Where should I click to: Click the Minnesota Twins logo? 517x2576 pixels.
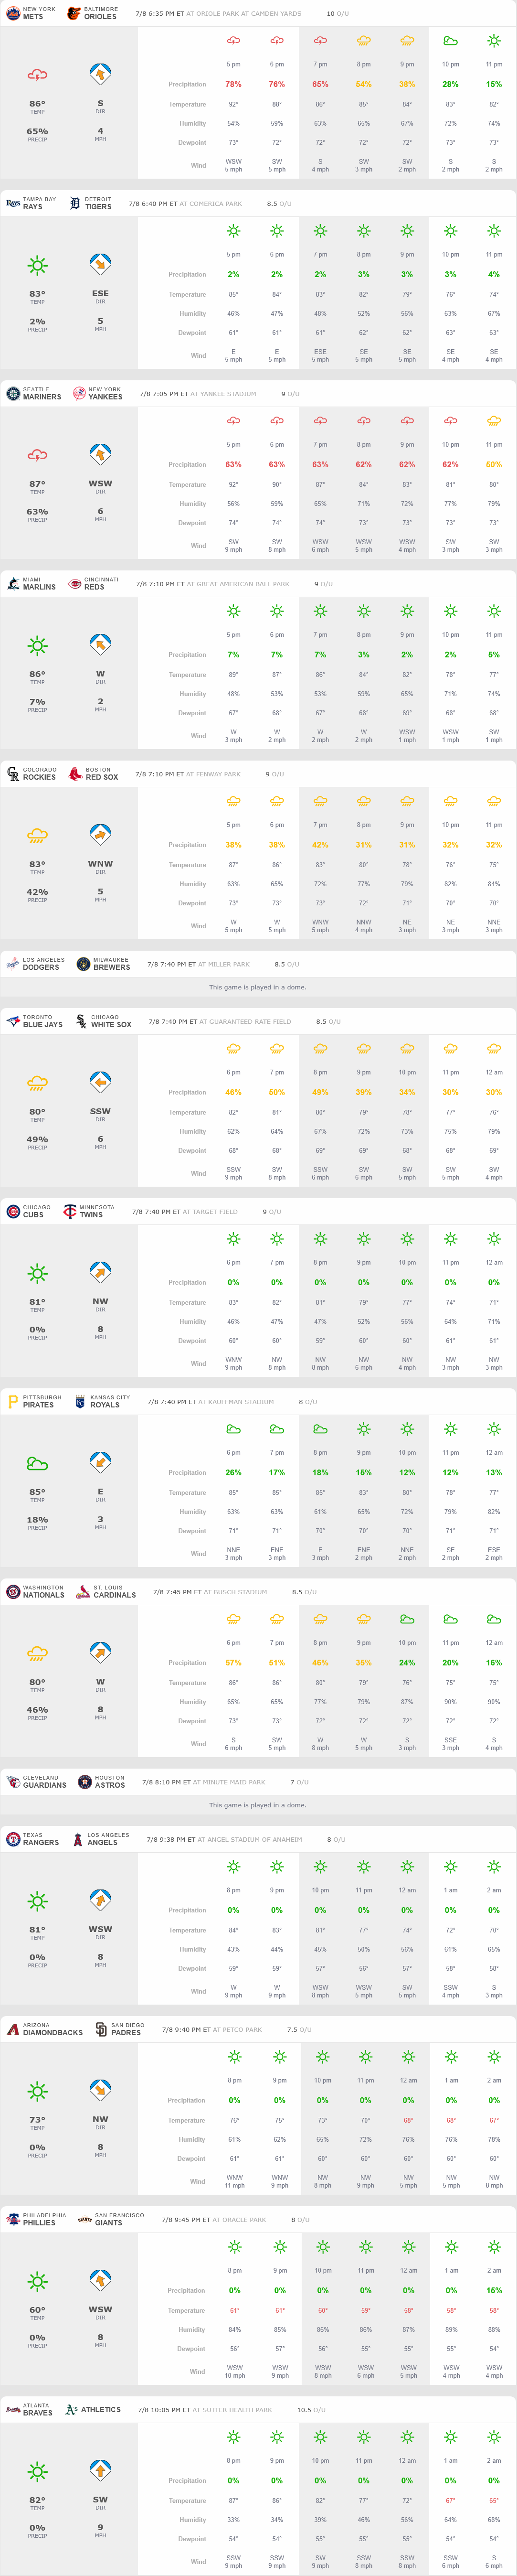(x=70, y=1211)
